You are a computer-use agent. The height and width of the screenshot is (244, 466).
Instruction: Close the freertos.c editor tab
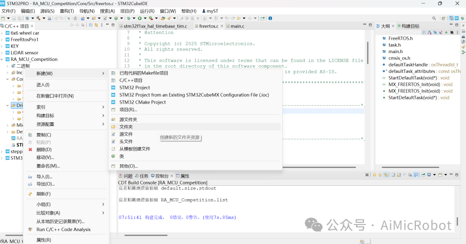[222, 26]
